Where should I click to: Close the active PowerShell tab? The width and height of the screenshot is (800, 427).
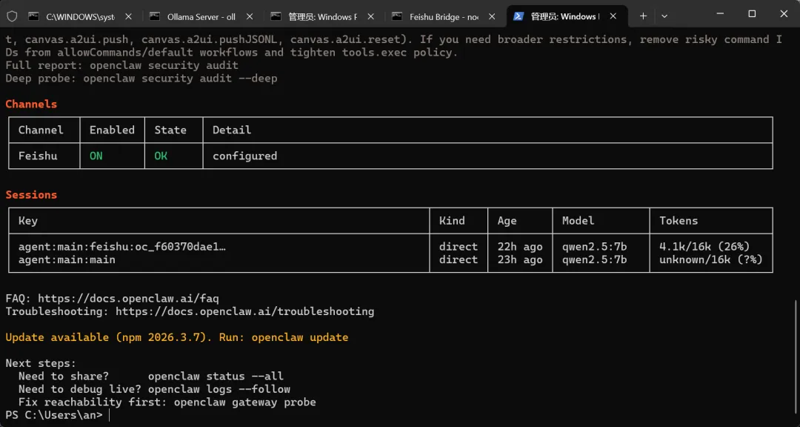[x=613, y=16]
